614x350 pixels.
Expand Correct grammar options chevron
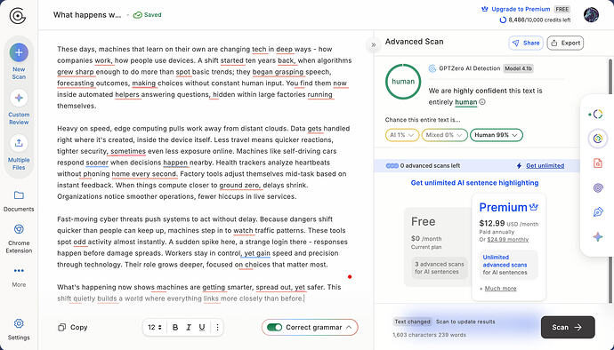[349, 327]
